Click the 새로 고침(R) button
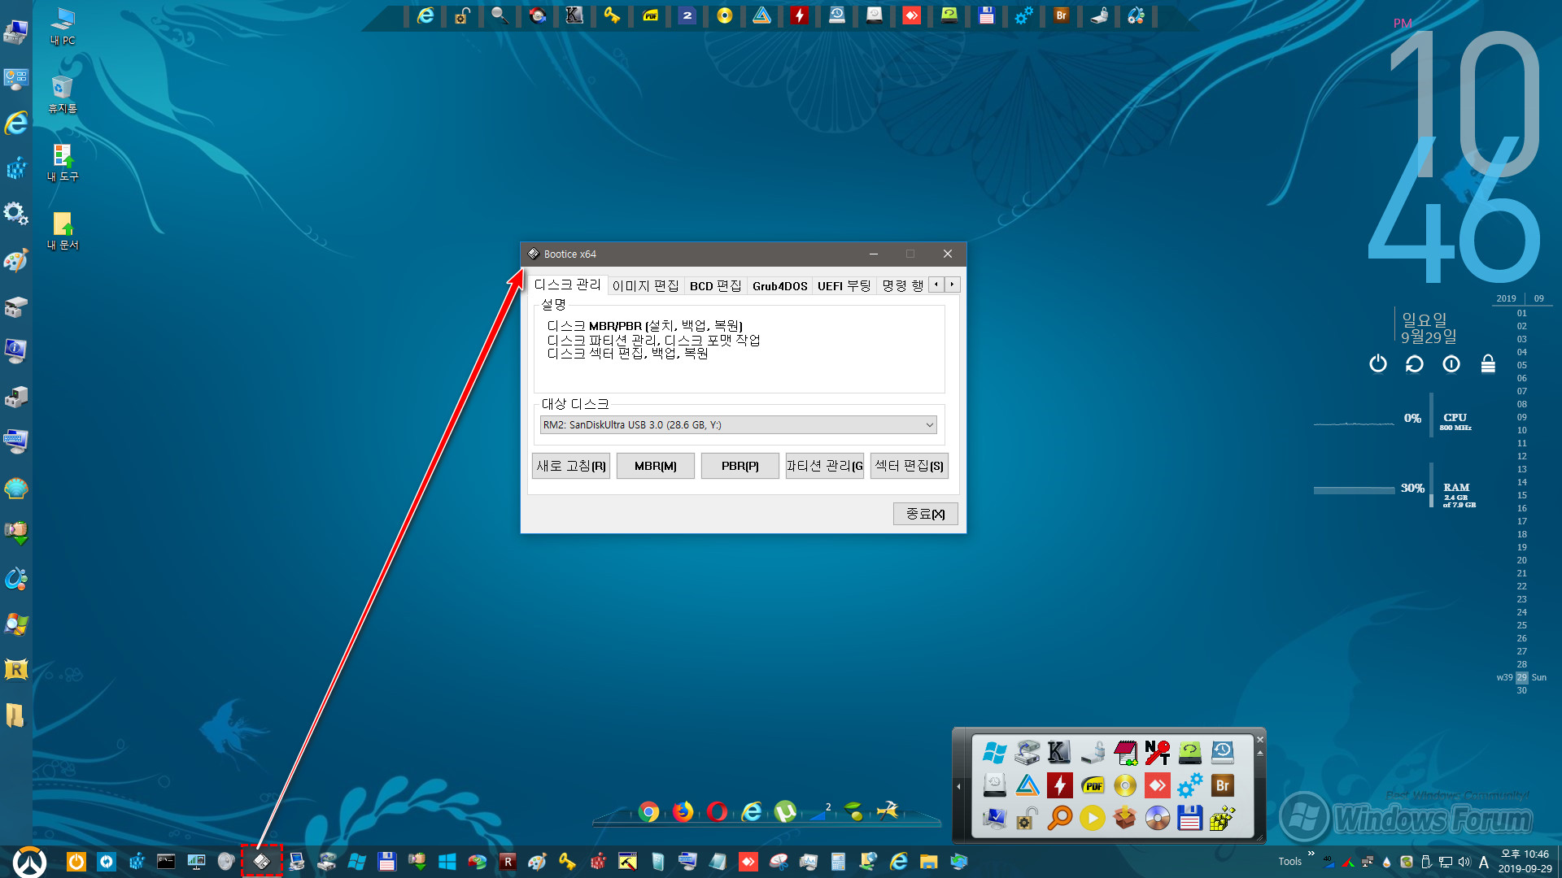The image size is (1562, 878). [571, 466]
